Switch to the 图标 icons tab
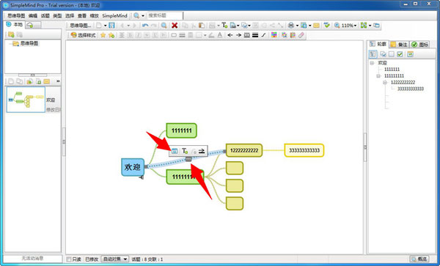440x266 pixels. click(419, 44)
